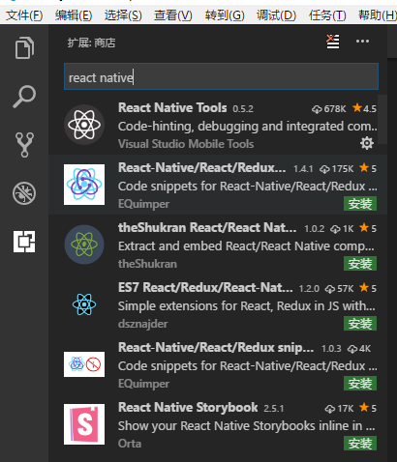
Task: Open the Explorer files view
Action: click(24, 48)
